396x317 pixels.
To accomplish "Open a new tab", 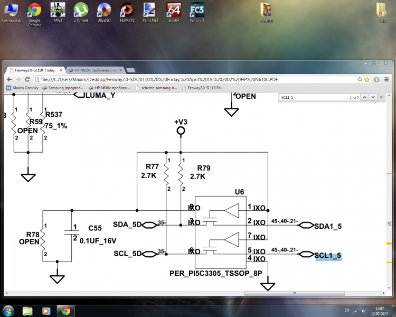I will click(130, 70).
